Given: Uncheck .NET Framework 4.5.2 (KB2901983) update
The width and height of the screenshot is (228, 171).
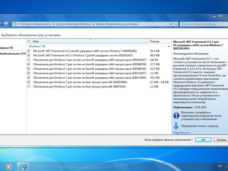Looking at the screenshot, I should pyautogui.click(x=28, y=51).
